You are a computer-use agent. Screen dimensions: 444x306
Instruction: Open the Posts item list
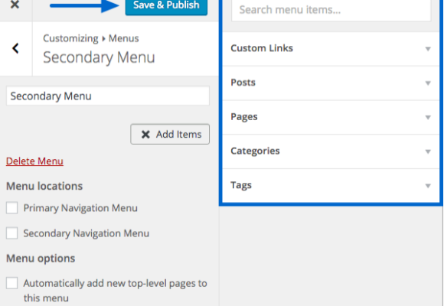(331, 83)
